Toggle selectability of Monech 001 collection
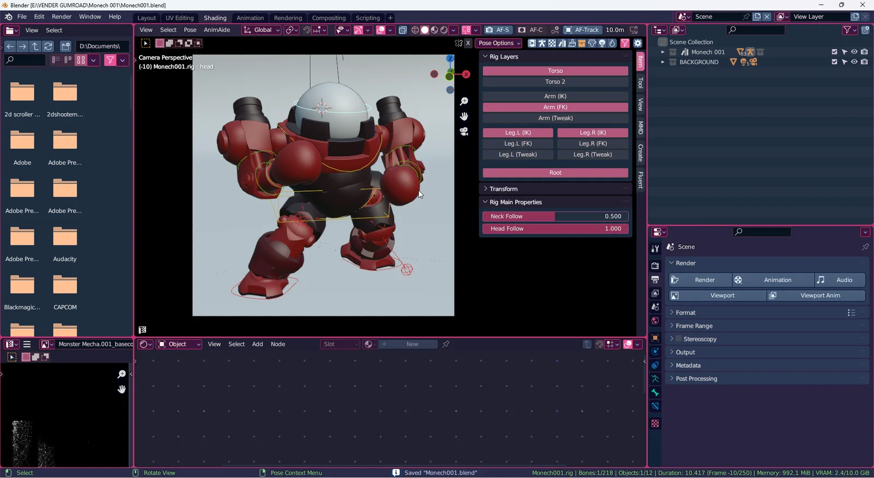874x478 pixels. pyautogui.click(x=845, y=52)
